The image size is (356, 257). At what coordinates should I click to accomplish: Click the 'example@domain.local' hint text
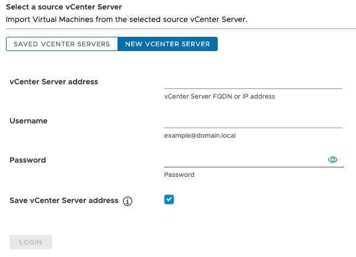click(x=200, y=135)
